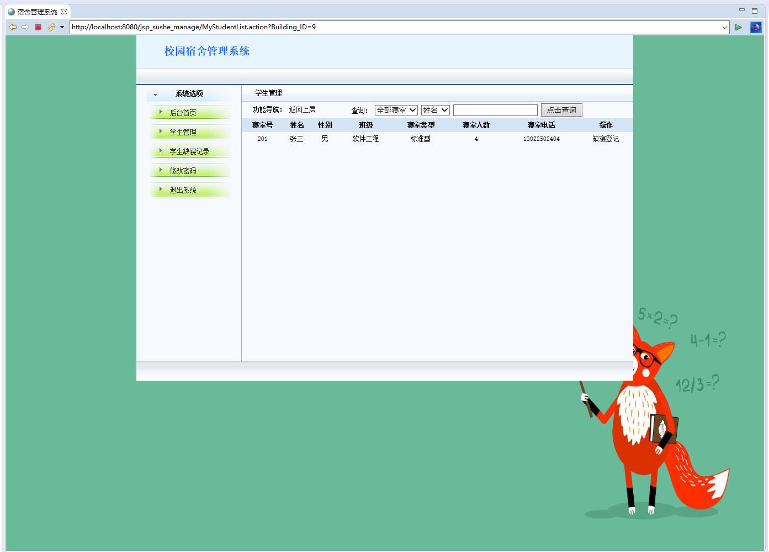Click the 寝室电话 column header
The image size is (769, 552).
click(541, 125)
